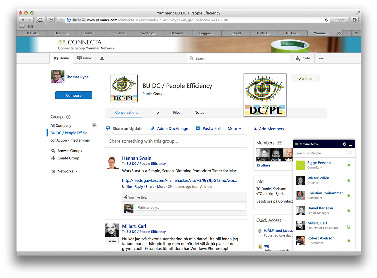Screen dimensions: 377x278
Task: Switch to the Notes tab
Action: [199, 113]
